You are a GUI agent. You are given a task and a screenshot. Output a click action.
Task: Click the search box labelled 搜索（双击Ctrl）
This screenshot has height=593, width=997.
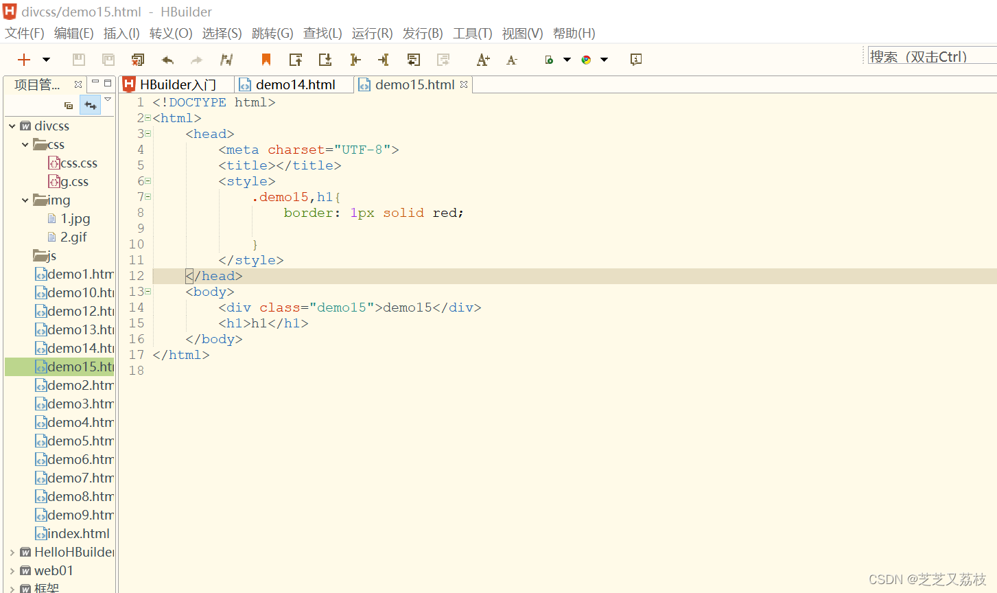[x=932, y=56]
